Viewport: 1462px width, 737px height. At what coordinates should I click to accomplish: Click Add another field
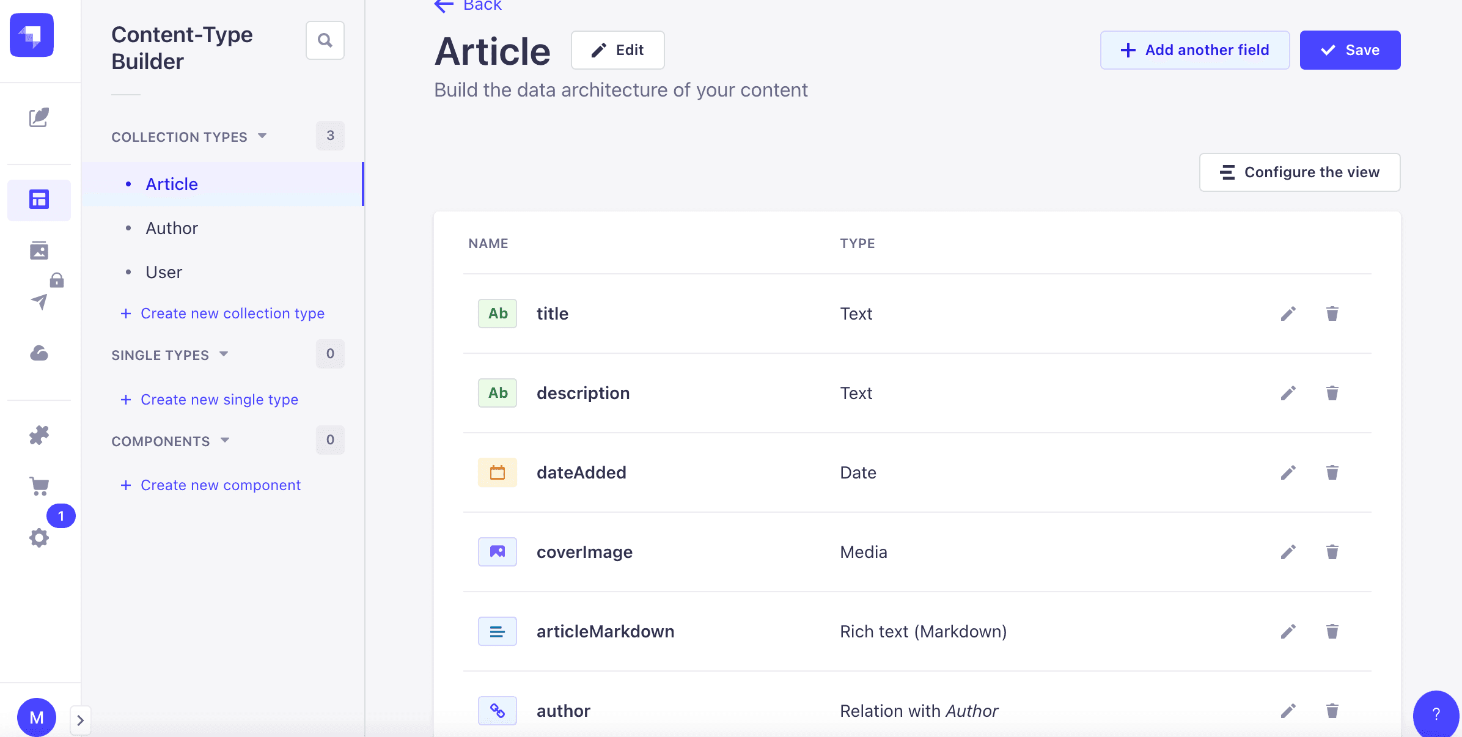point(1195,50)
